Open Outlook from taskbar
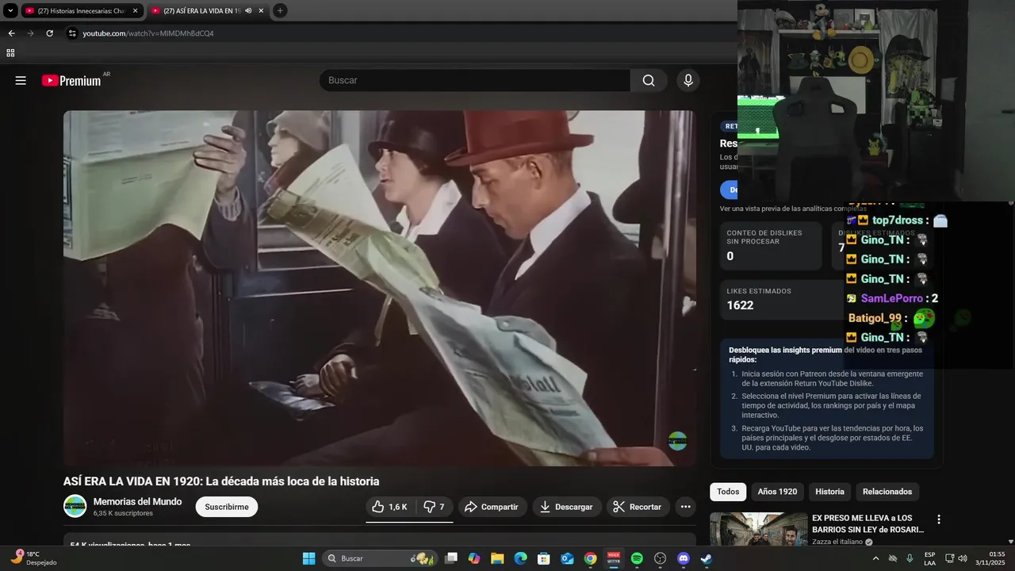 (567, 558)
